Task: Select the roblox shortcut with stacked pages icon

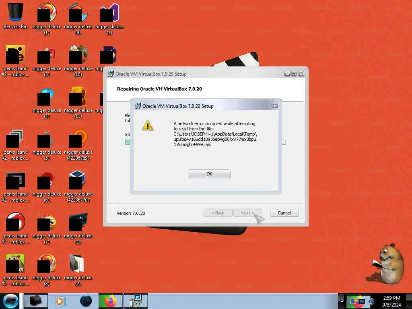Action: [x=16, y=145]
